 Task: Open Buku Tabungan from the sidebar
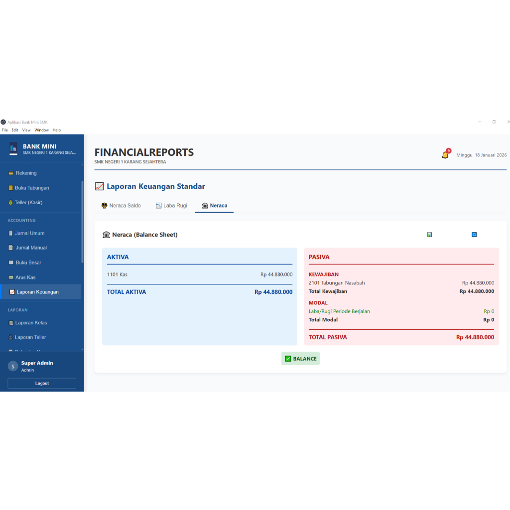[x=40, y=188]
